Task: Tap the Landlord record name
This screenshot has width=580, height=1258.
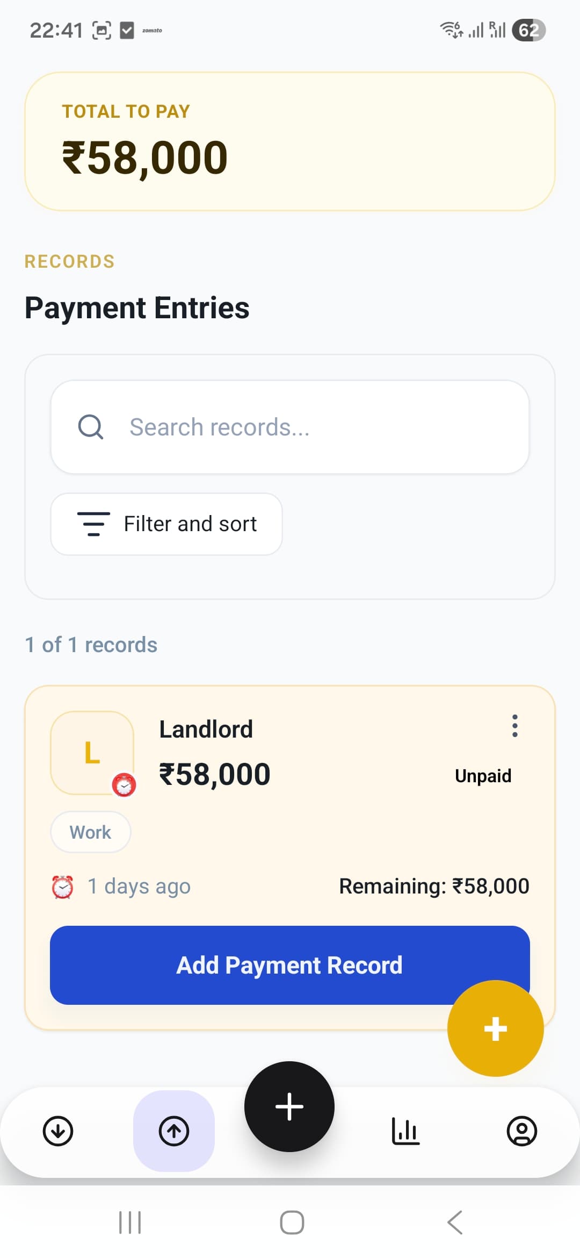Action: [206, 730]
